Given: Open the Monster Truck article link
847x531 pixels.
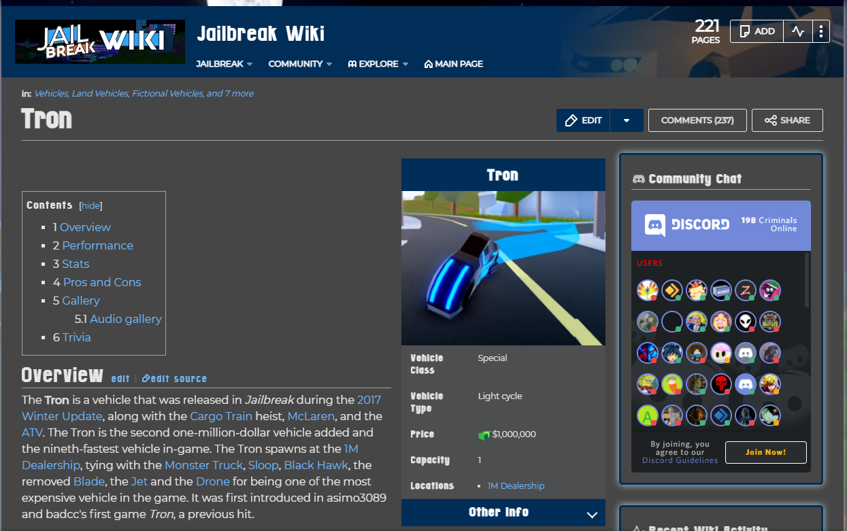Looking at the screenshot, I should pyautogui.click(x=203, y=465).
